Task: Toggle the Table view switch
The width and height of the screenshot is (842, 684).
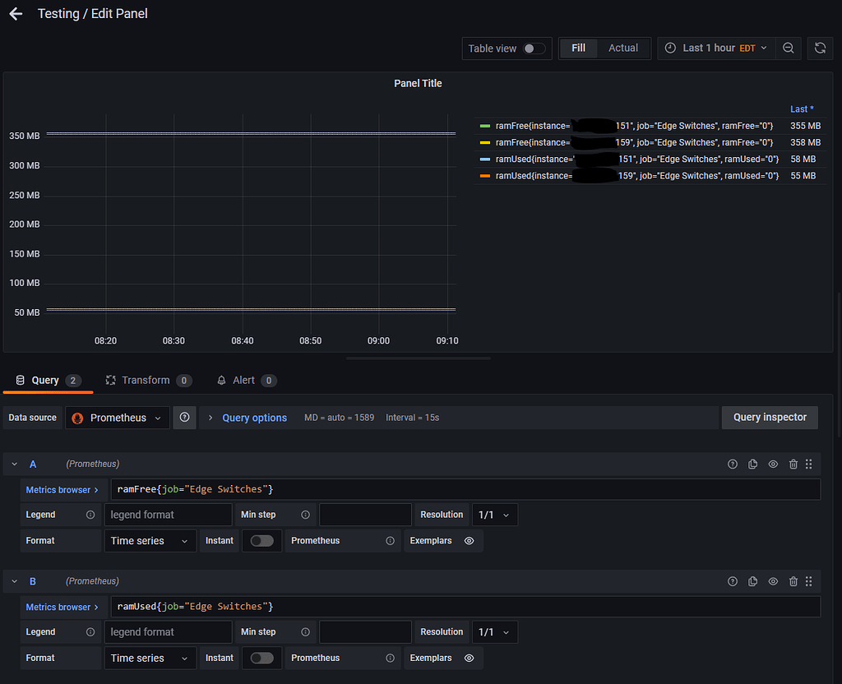Action: point(534,49)
